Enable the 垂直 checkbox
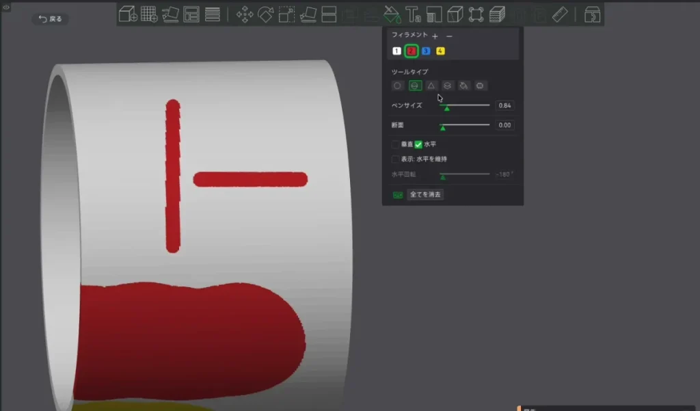This screenshot has width=700, height=411. (x=395, y=144)
